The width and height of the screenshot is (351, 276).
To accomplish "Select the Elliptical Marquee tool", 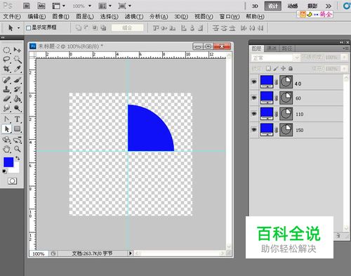I will [6, 50].
